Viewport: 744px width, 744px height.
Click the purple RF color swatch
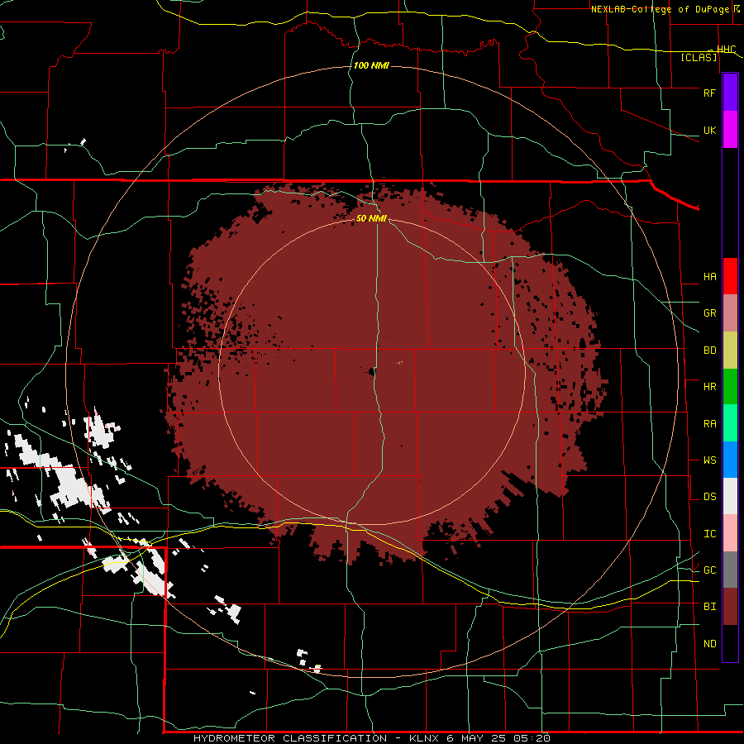click(730, 93)
